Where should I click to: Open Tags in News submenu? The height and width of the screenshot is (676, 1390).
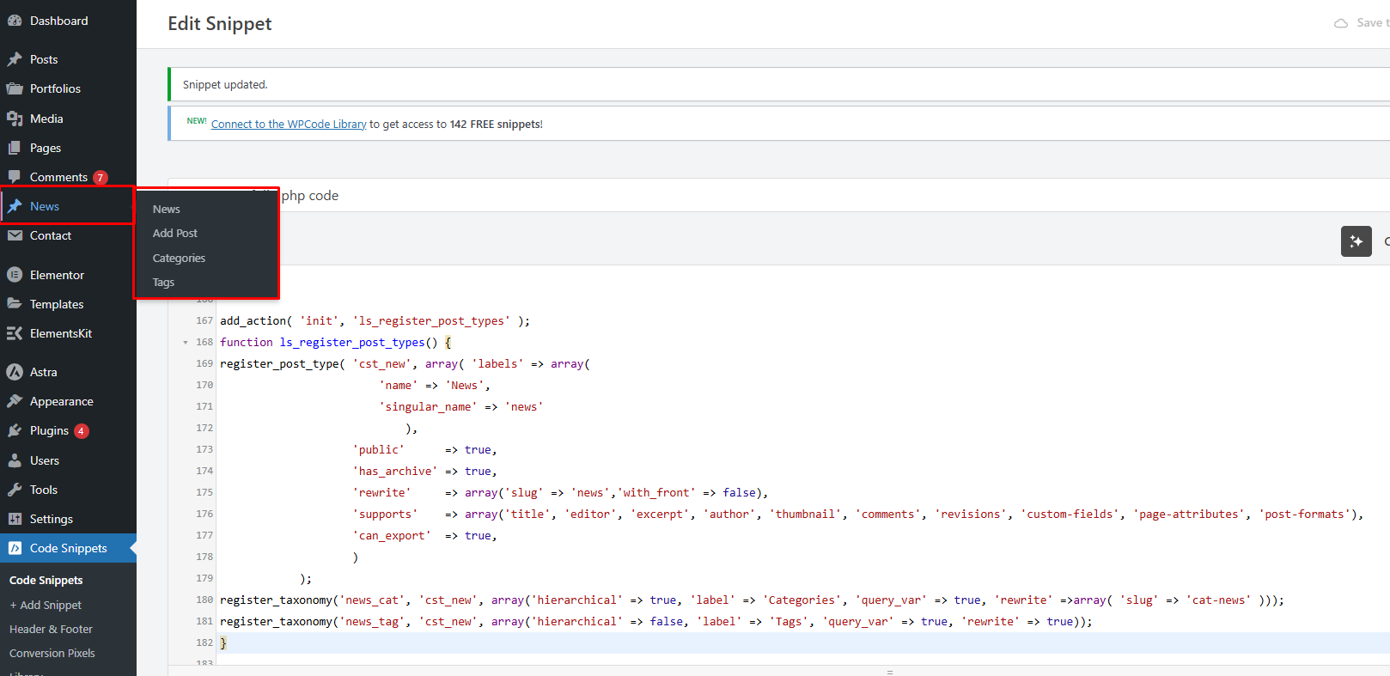pyautogui.click(x=163, y=282)
